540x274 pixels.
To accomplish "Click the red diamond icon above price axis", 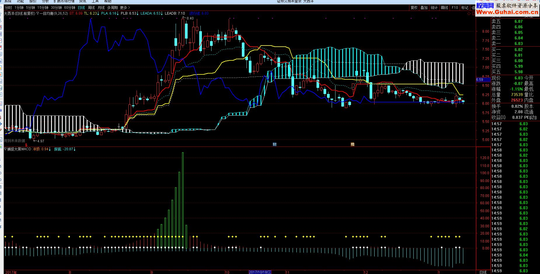I will pyautogui.click(x=469, y=13).
